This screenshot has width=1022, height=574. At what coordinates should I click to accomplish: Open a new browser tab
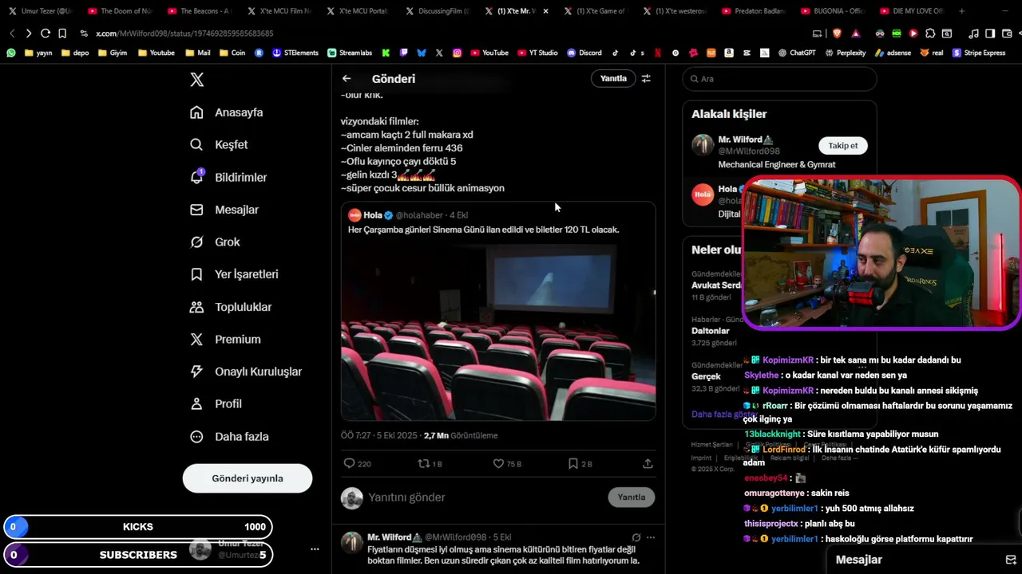(x=961, y=11)
